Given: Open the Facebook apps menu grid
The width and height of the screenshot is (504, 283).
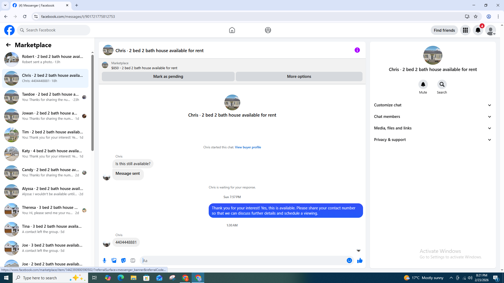Looking at the screenshot, I should (465, 30).
